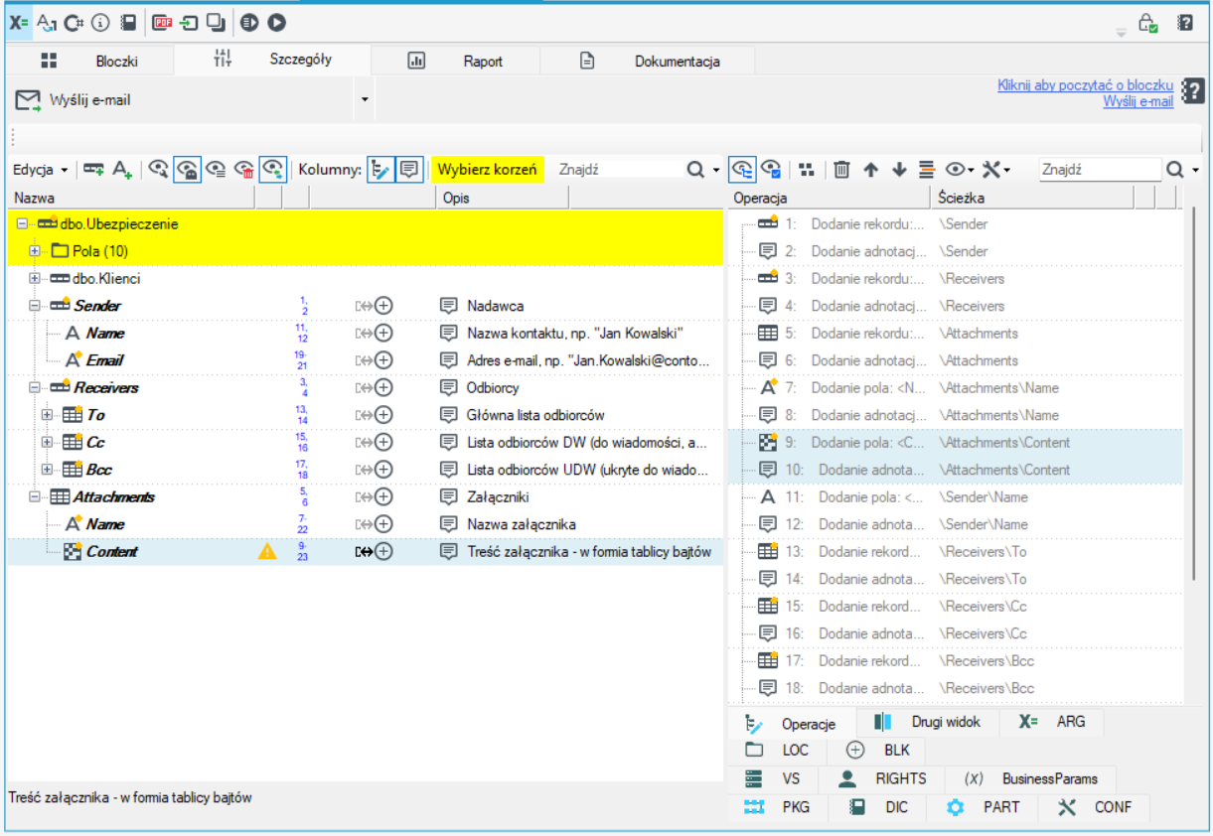The width and height of the screenshot is (1213, 836).
Task: Click the padlock icon with green check
Action: click(1148, 23)
